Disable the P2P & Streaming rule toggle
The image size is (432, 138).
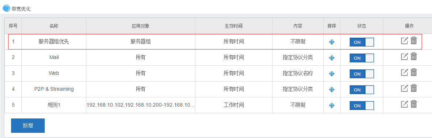point(362,90)
